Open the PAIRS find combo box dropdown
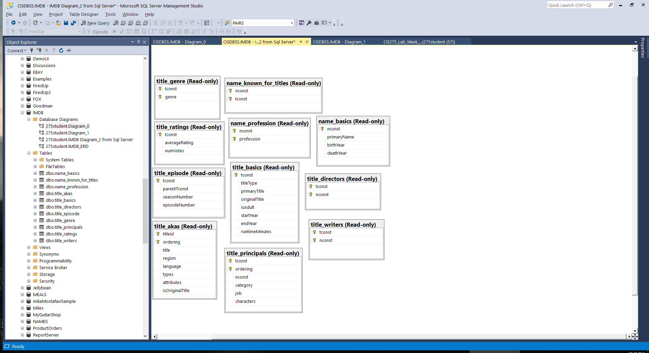This screenshot has width=649, height=353. pyautogui.click(x=292, y=23)
